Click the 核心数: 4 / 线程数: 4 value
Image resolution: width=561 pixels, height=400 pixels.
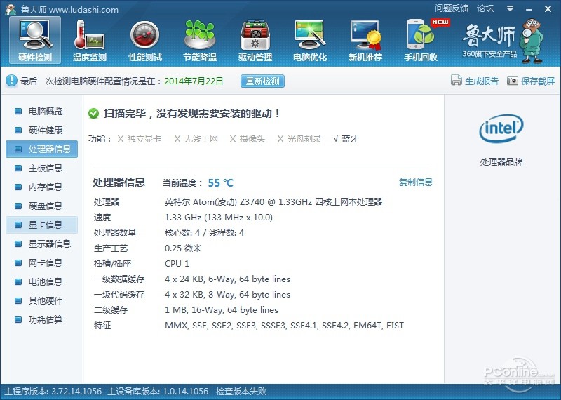point(204,233)
